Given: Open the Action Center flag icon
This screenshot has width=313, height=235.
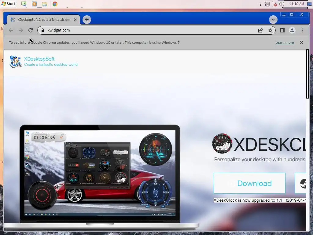Looking at the screenshot, I should [274, 4].
